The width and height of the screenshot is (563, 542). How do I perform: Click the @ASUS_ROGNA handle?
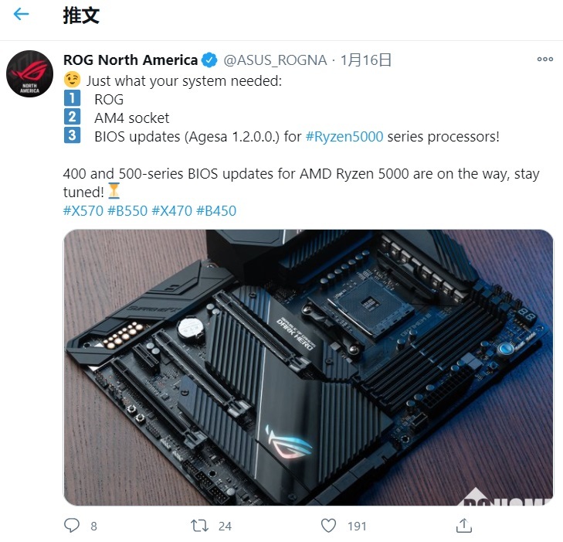(275, 60)
